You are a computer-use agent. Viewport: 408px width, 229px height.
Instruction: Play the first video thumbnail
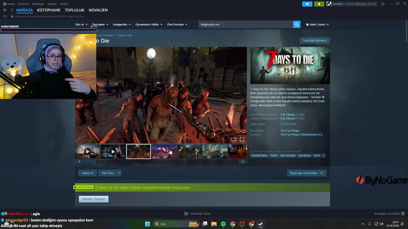point(88,151)
